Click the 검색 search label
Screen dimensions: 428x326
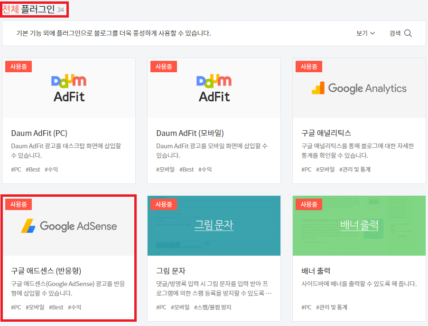point(395,33)
